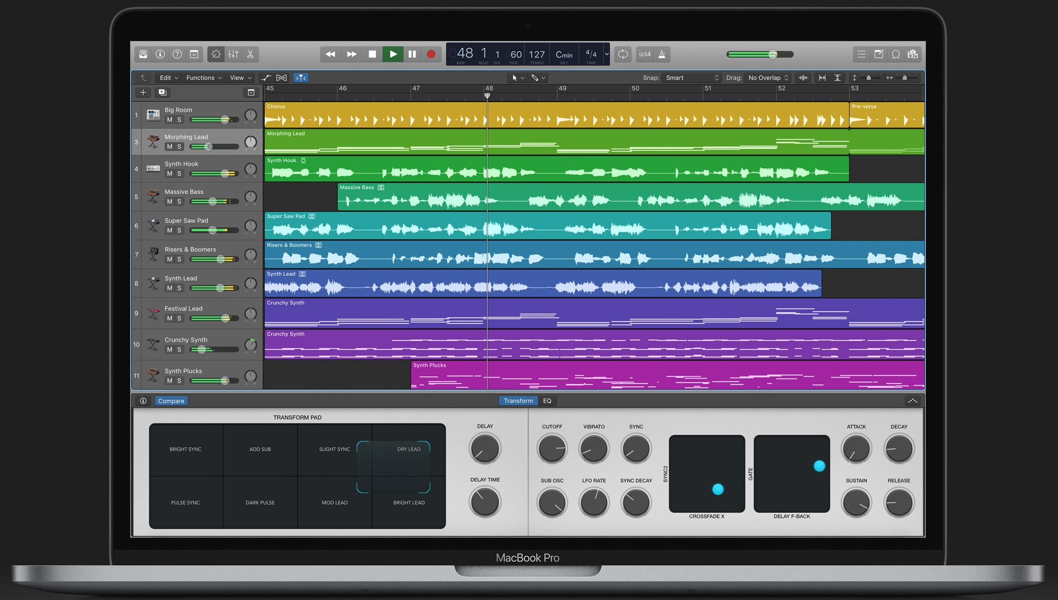Viewport: 1058px width, 600px height.
Task: Toggle Compare in the plugin panel
Action: pos(171,401)
